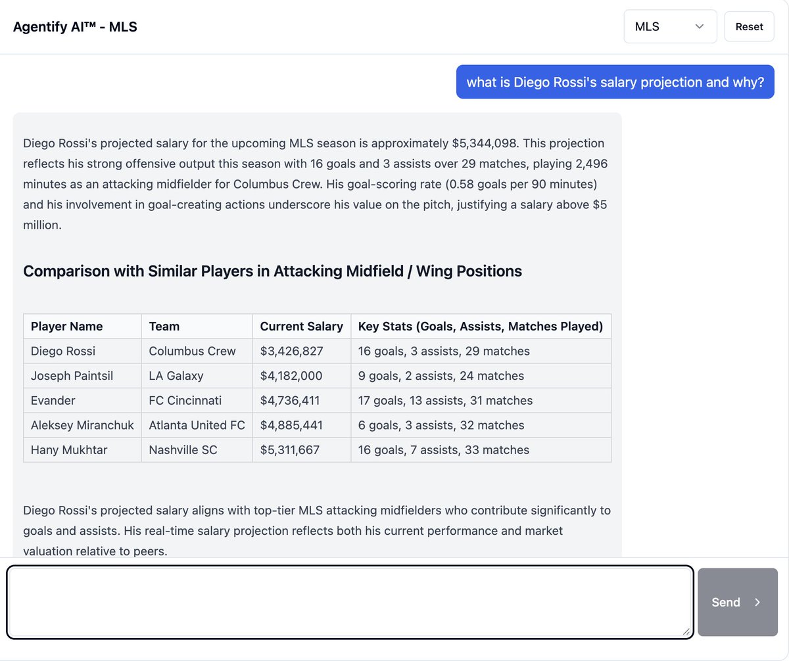This screenshot has height=661, width=789.
Task: Click the Reset button
Action: pos(749,26)
